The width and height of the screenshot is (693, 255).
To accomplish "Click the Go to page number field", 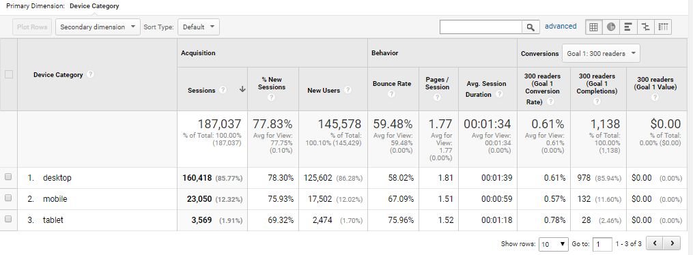I will point(602,244).
